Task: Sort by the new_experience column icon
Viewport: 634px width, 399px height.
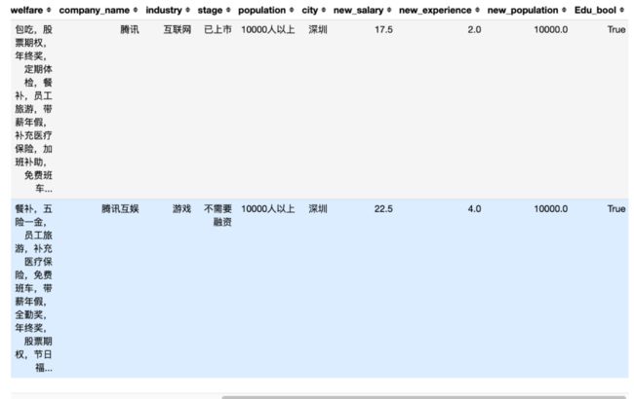Action: pyautogui.click(x=478, y=10)
